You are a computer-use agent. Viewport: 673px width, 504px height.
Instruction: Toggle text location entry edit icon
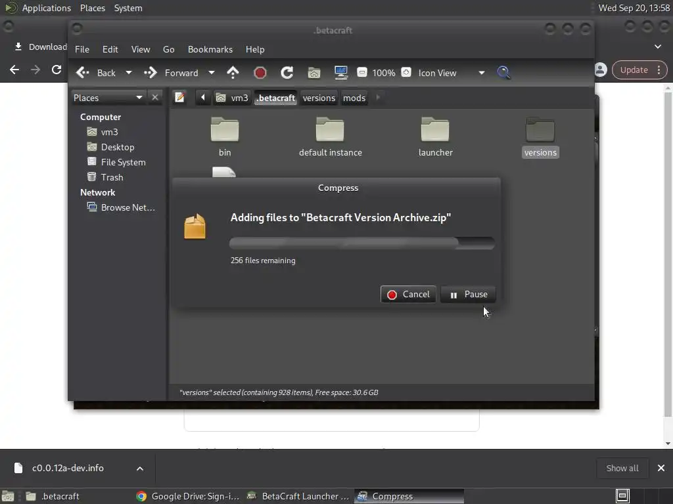(179, 98)
